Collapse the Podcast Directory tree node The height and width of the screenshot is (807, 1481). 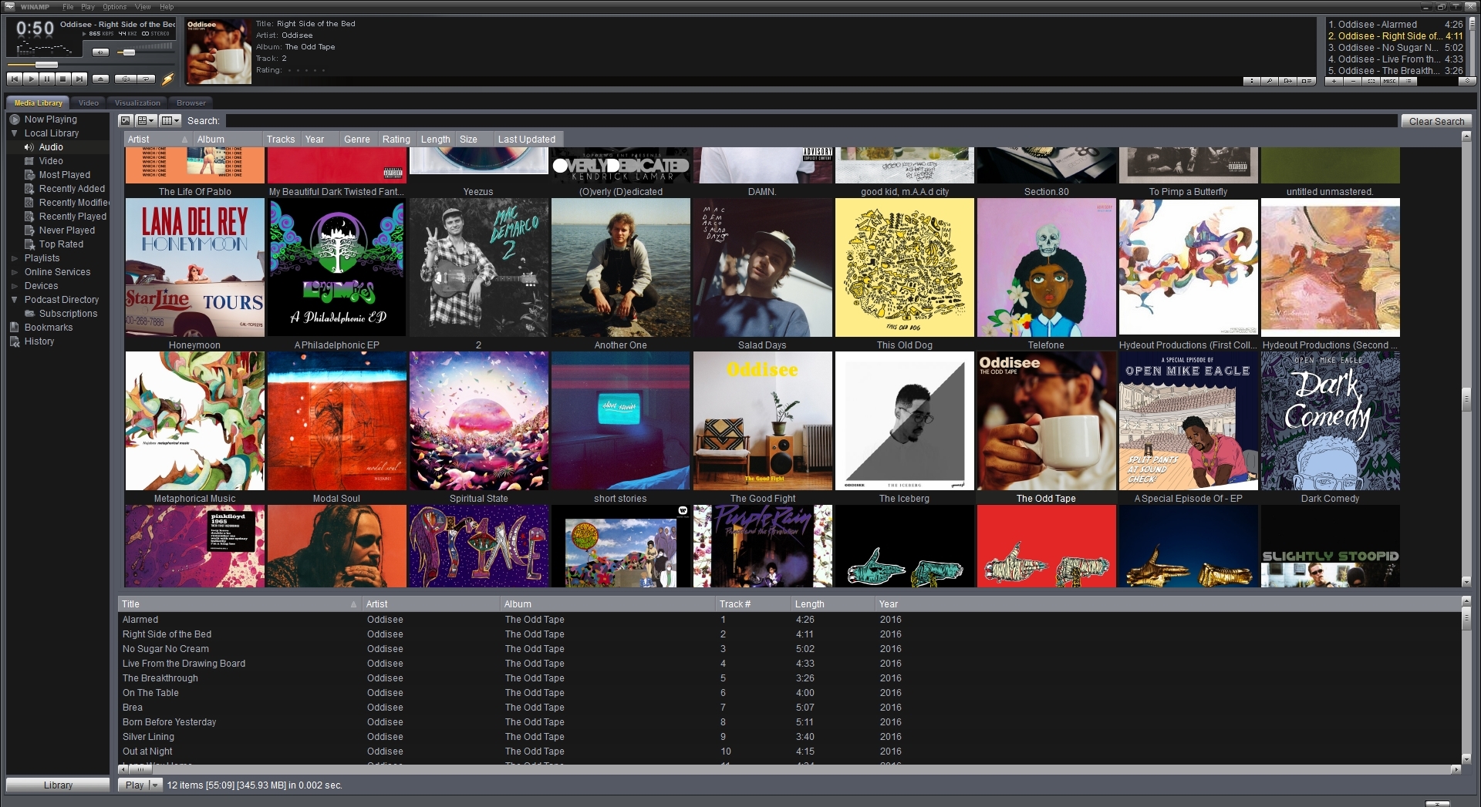pyautogui.click(x=14, y=300)
